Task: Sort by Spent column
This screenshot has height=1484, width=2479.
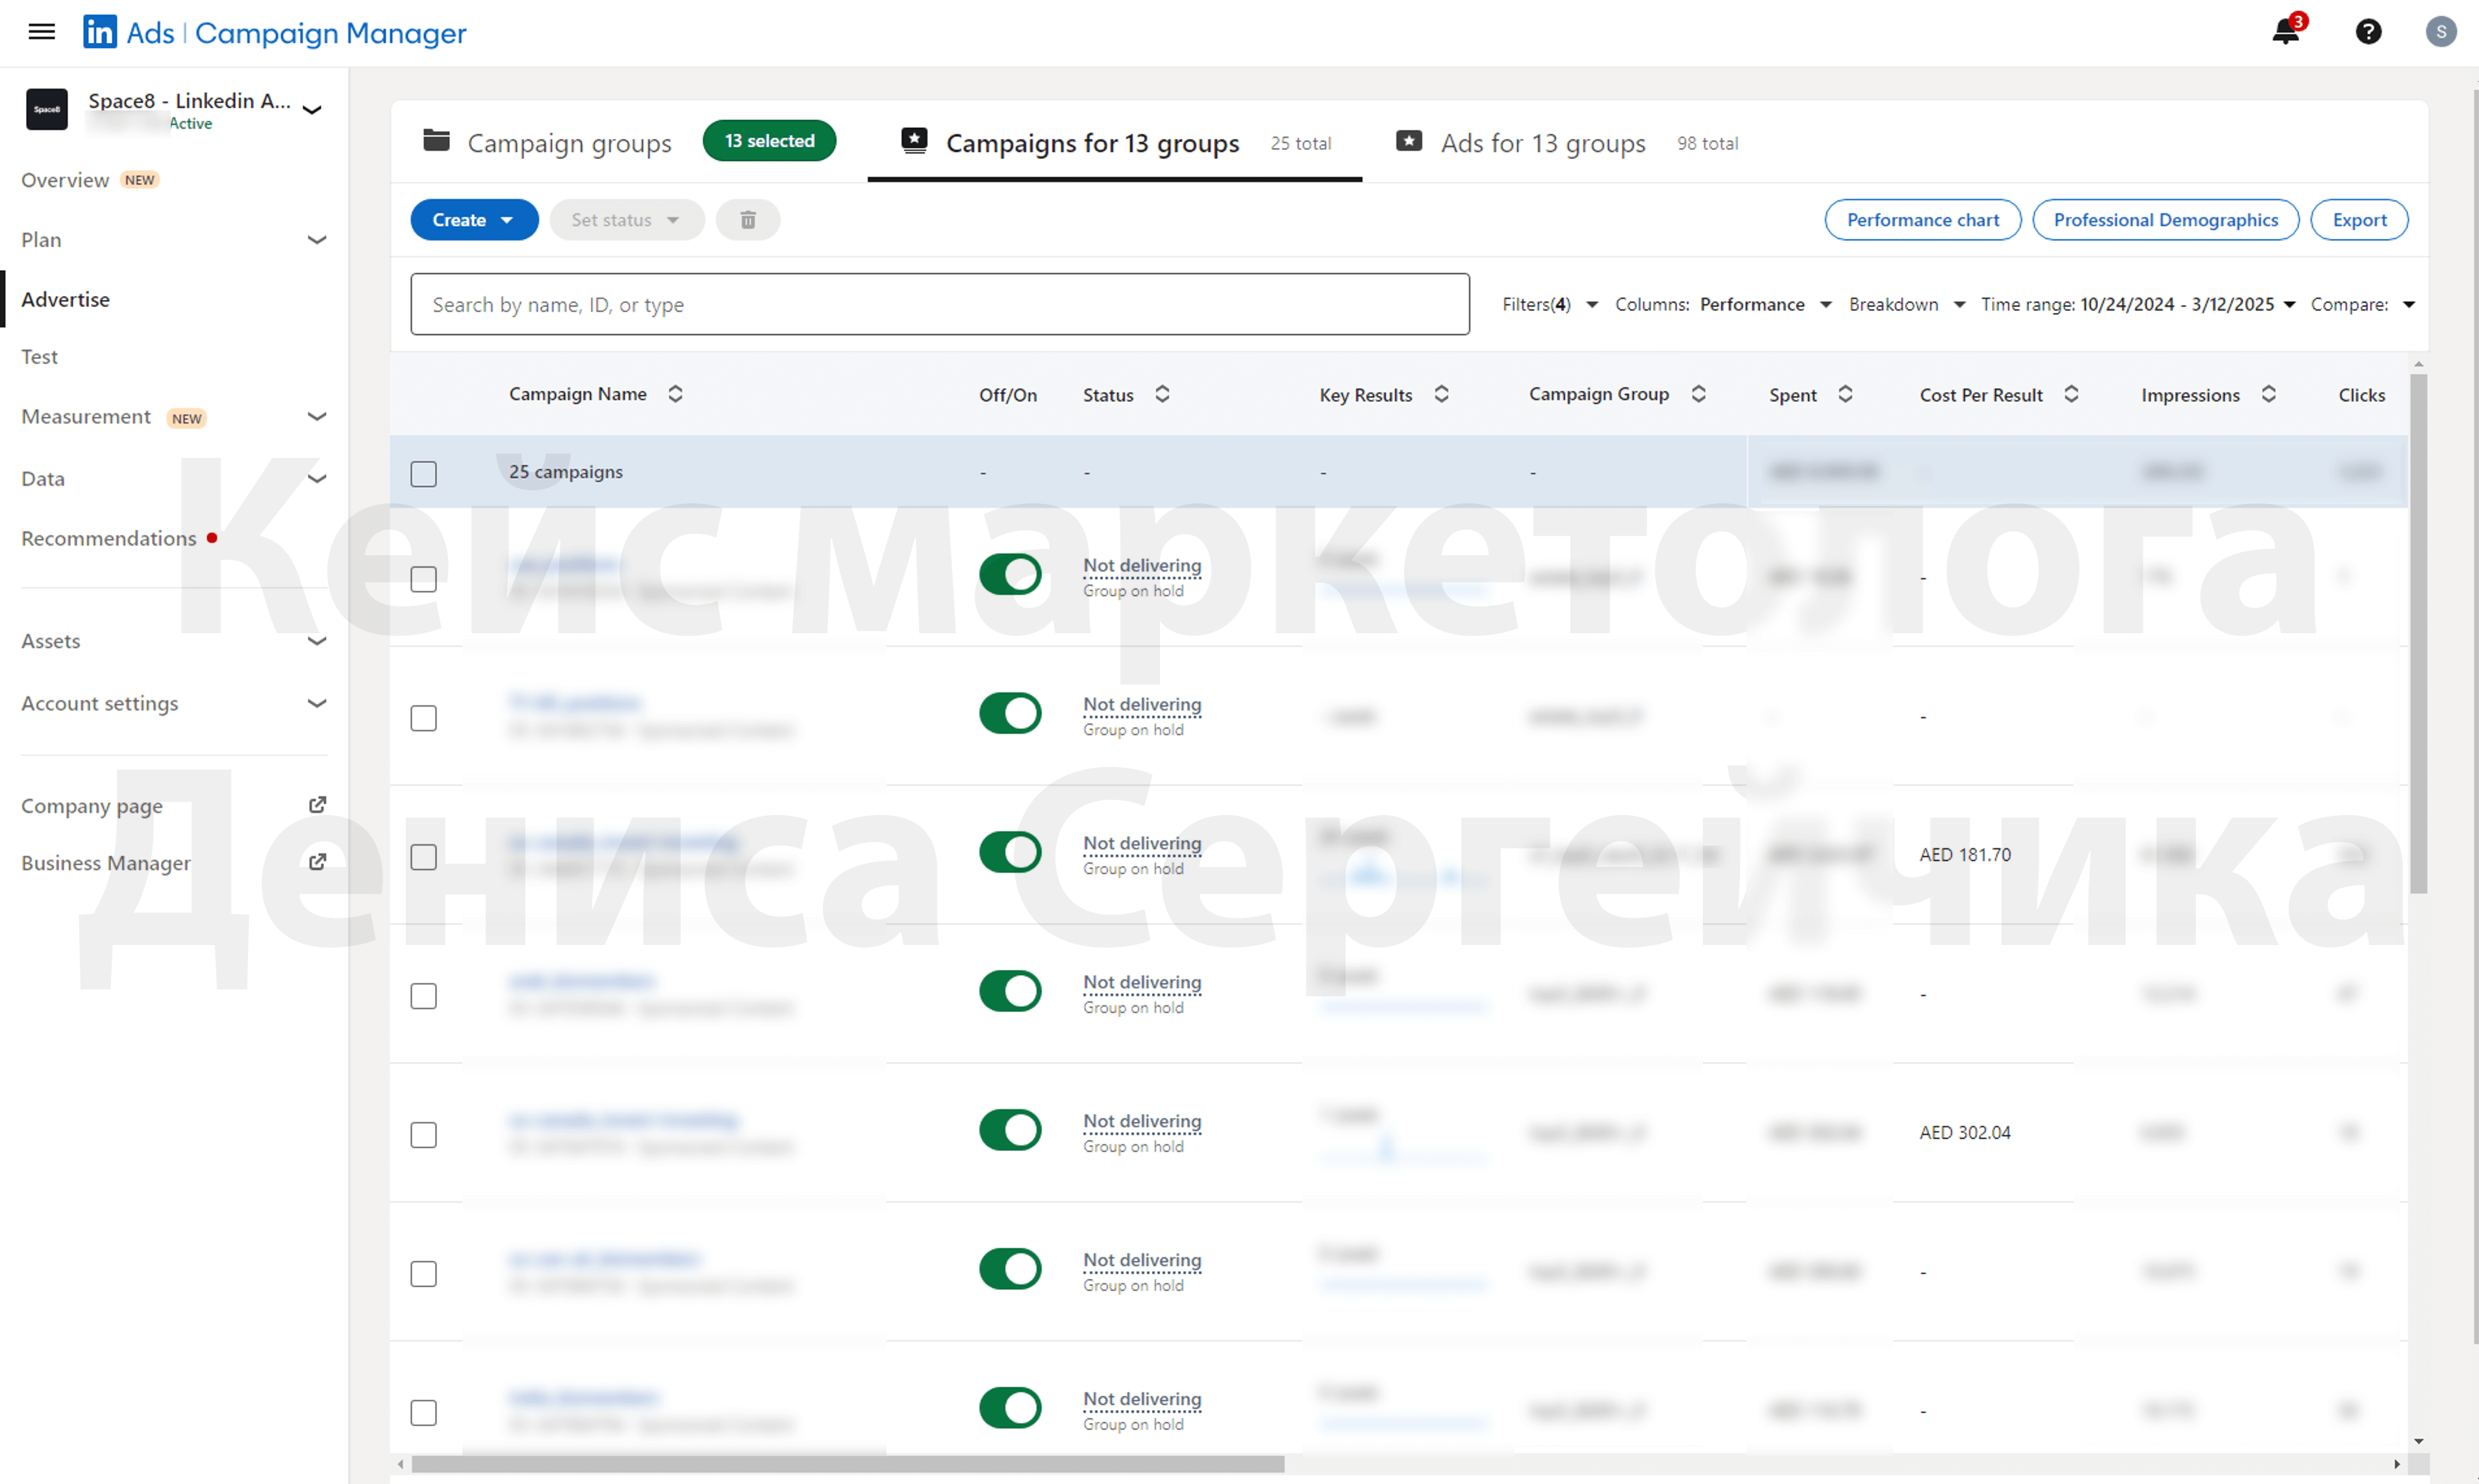Action: click(x=1845, y=394)
